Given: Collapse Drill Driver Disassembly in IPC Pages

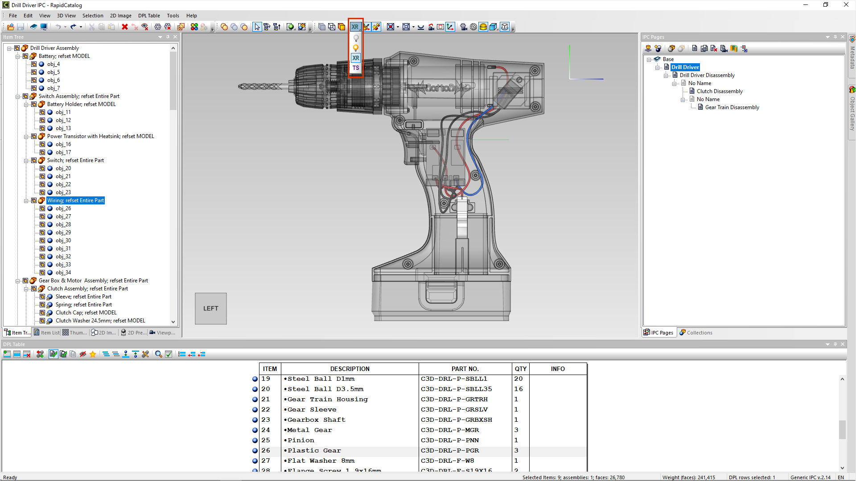Looking at the screenshot, I should coord(666,76).
